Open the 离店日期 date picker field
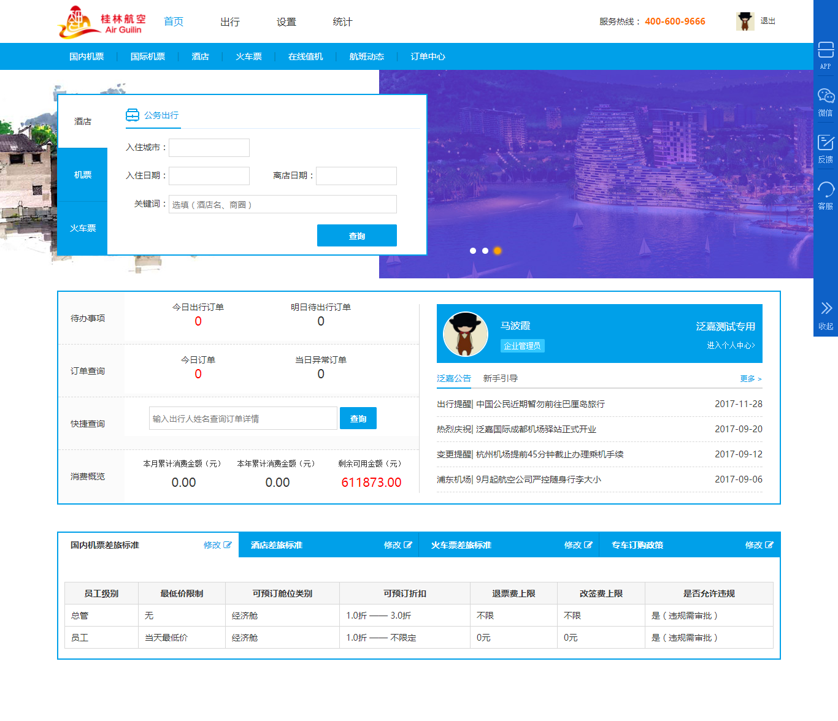The image size is (838, 721). (356, 176)
